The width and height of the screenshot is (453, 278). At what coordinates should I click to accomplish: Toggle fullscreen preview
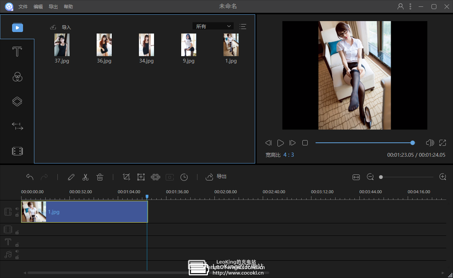[x=443, y=143]
